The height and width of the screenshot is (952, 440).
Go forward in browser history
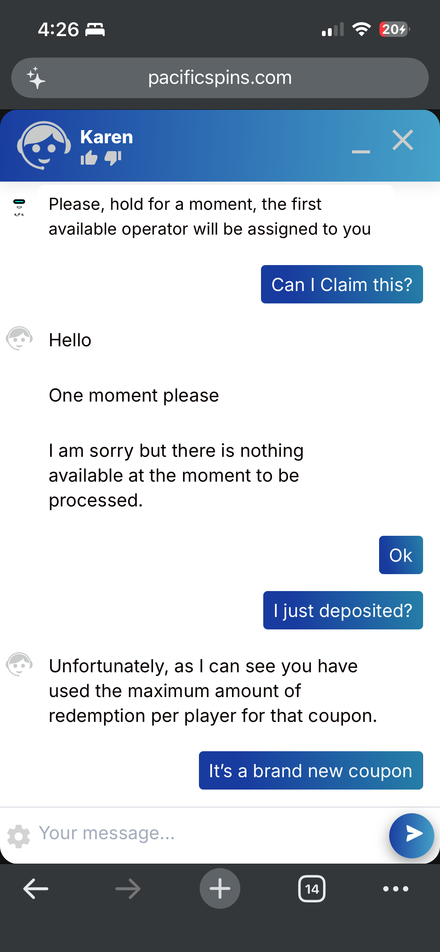[x=128, y=888]
